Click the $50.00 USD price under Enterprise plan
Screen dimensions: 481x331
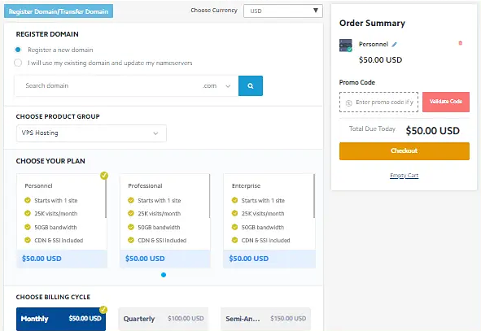coord(249,259)
